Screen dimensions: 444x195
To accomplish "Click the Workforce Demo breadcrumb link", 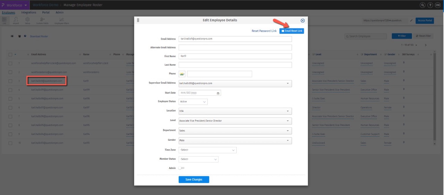I will tap(45, 5).
